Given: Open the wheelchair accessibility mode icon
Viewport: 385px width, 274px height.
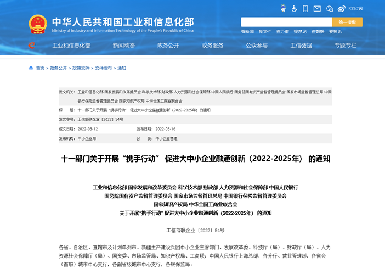Looking at the screenshot, I should pyautogui.click(x=294, y=9).
